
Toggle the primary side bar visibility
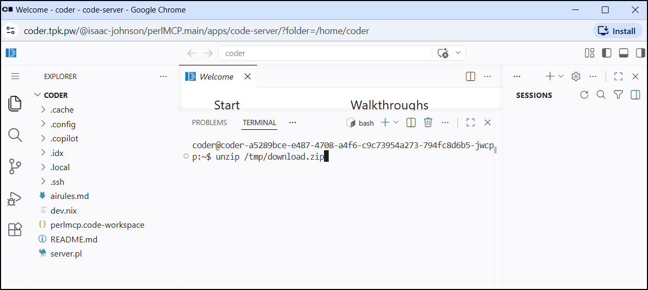coord(607,53)
